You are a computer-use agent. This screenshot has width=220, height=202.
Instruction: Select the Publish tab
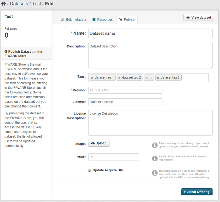[x=127, y=20]
